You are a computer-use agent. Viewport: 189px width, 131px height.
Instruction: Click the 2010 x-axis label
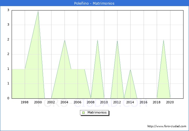[104, 102]
